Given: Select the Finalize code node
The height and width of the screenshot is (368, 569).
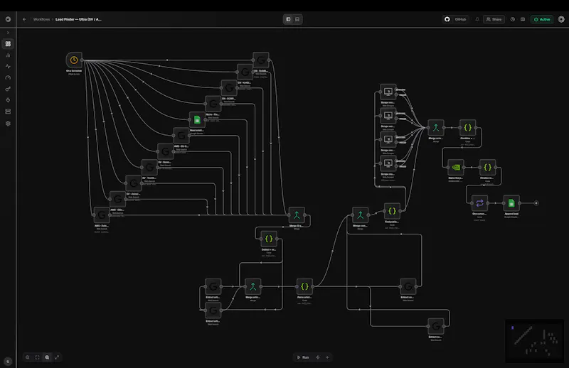Looking at the screenshot, I should pyautogui.click(x=487, y=167).
